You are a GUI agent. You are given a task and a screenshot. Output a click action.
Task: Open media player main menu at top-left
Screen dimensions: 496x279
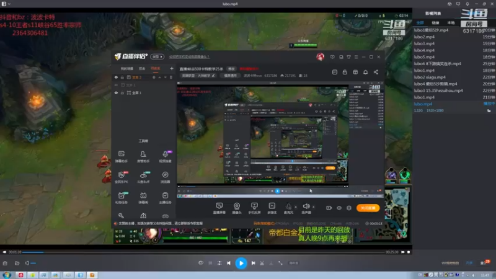point(6,4)
